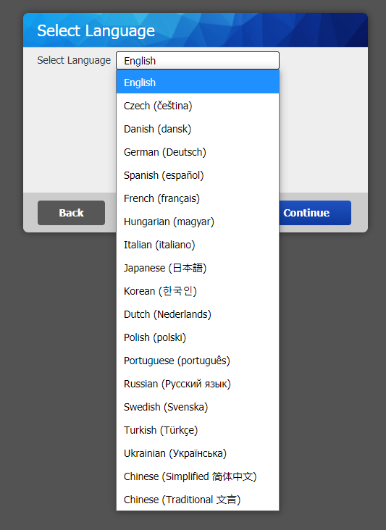Open the Select Language combo box

pos(198,61)
